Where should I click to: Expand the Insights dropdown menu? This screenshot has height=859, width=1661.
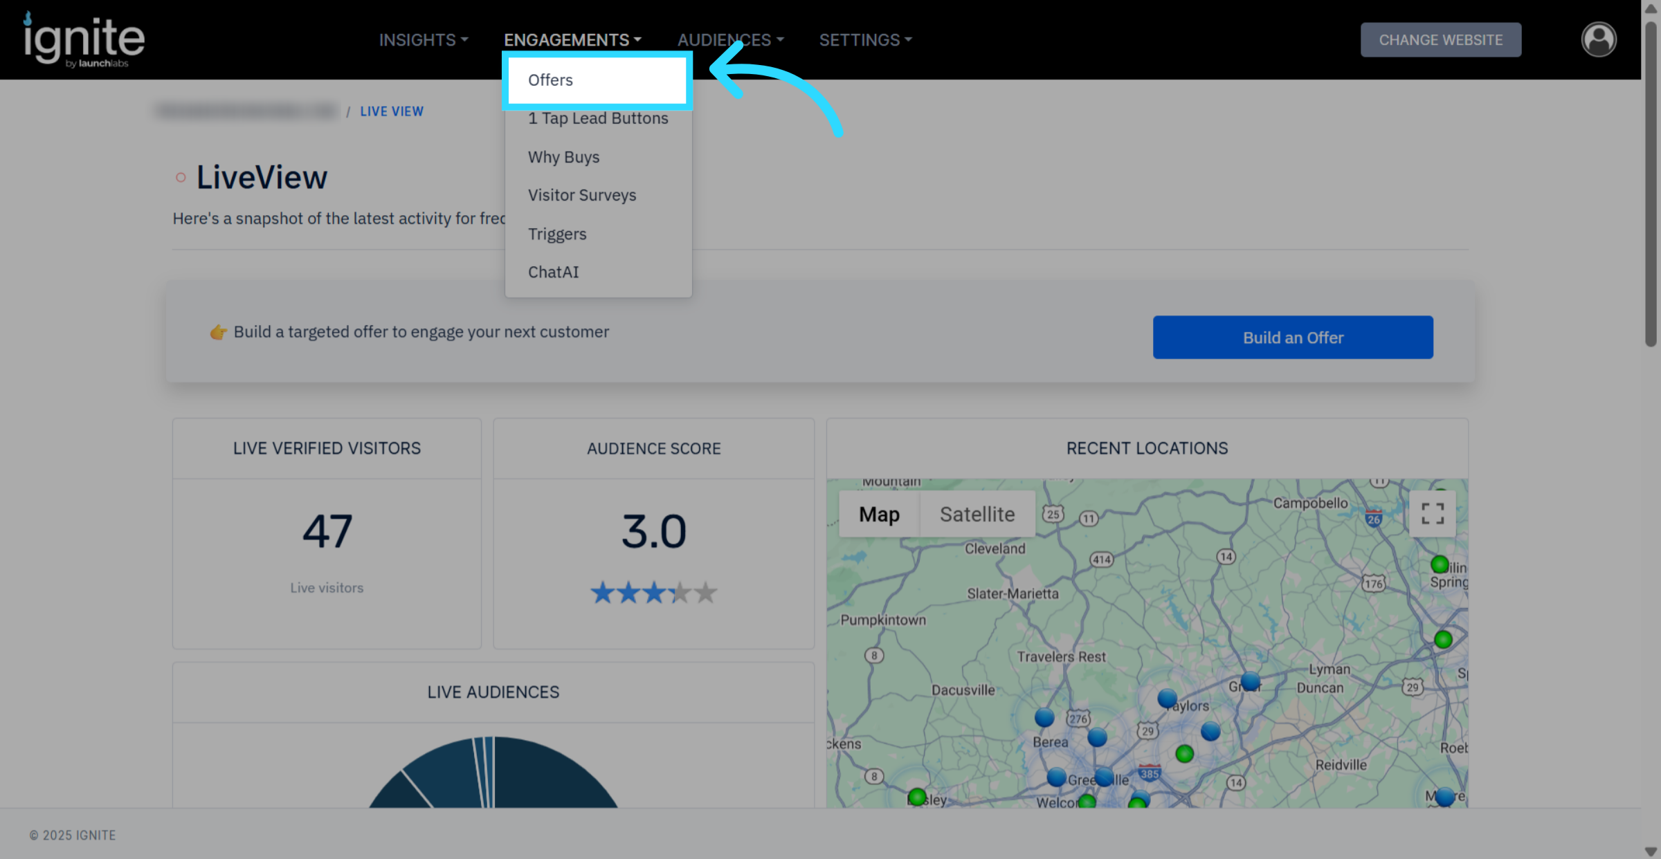pos(423,40)
